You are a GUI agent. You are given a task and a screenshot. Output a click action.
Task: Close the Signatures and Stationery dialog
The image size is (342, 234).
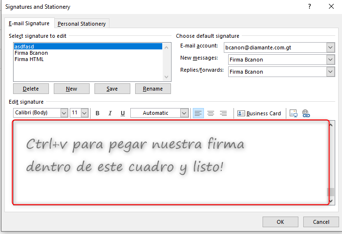coord(331,7)
